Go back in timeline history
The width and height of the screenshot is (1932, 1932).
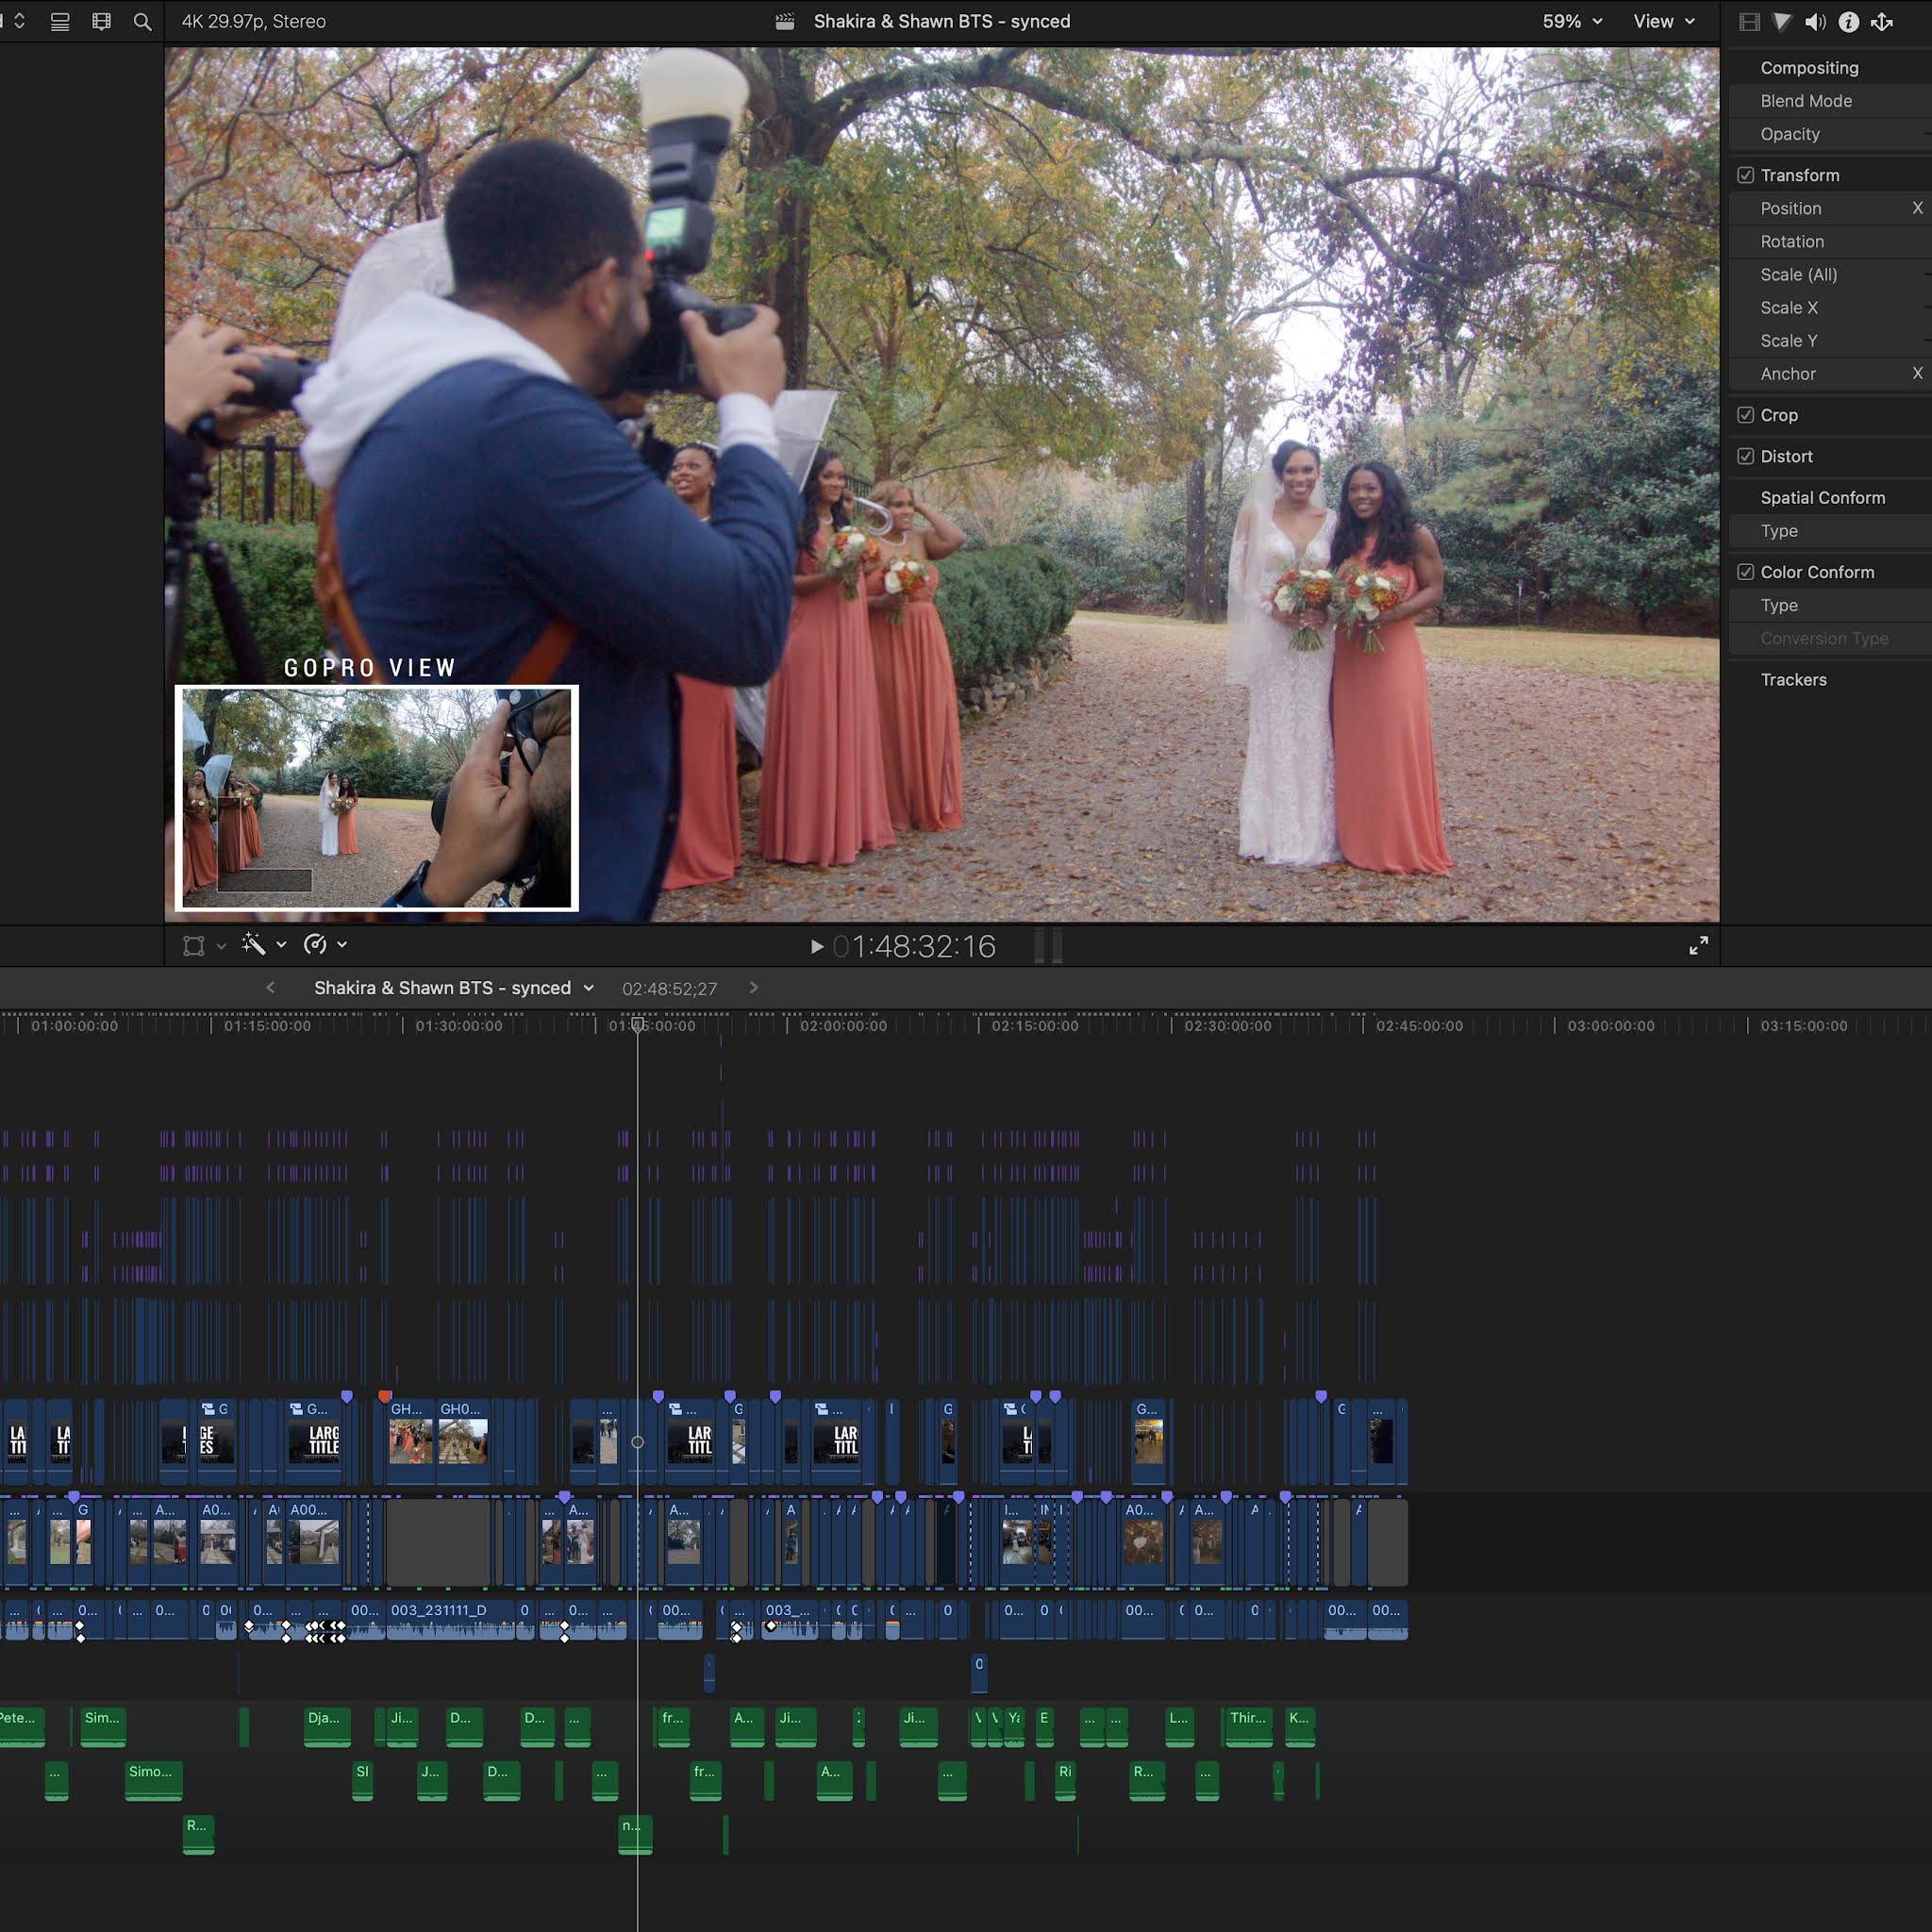(270, 988)
